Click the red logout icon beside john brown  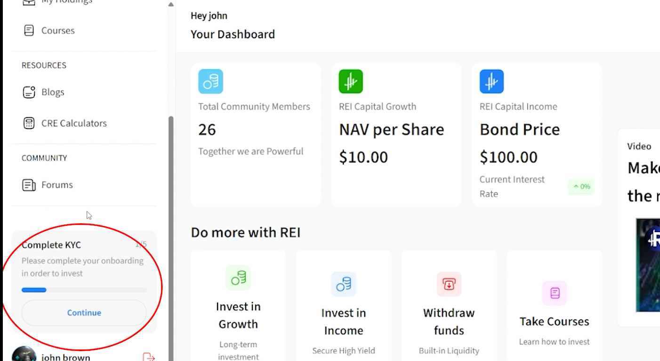[x=148, y=357]
